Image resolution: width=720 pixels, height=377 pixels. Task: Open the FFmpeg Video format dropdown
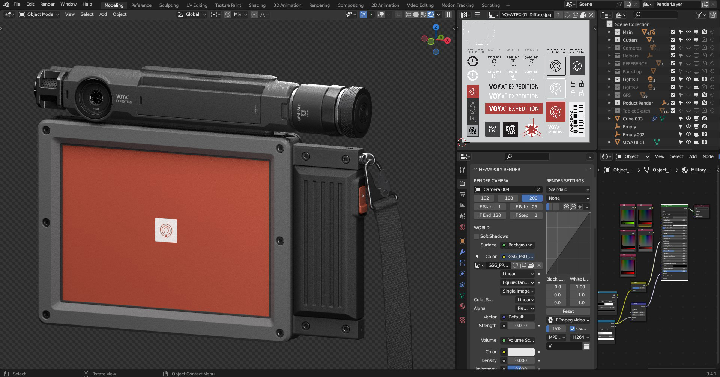tap(568, 320)
